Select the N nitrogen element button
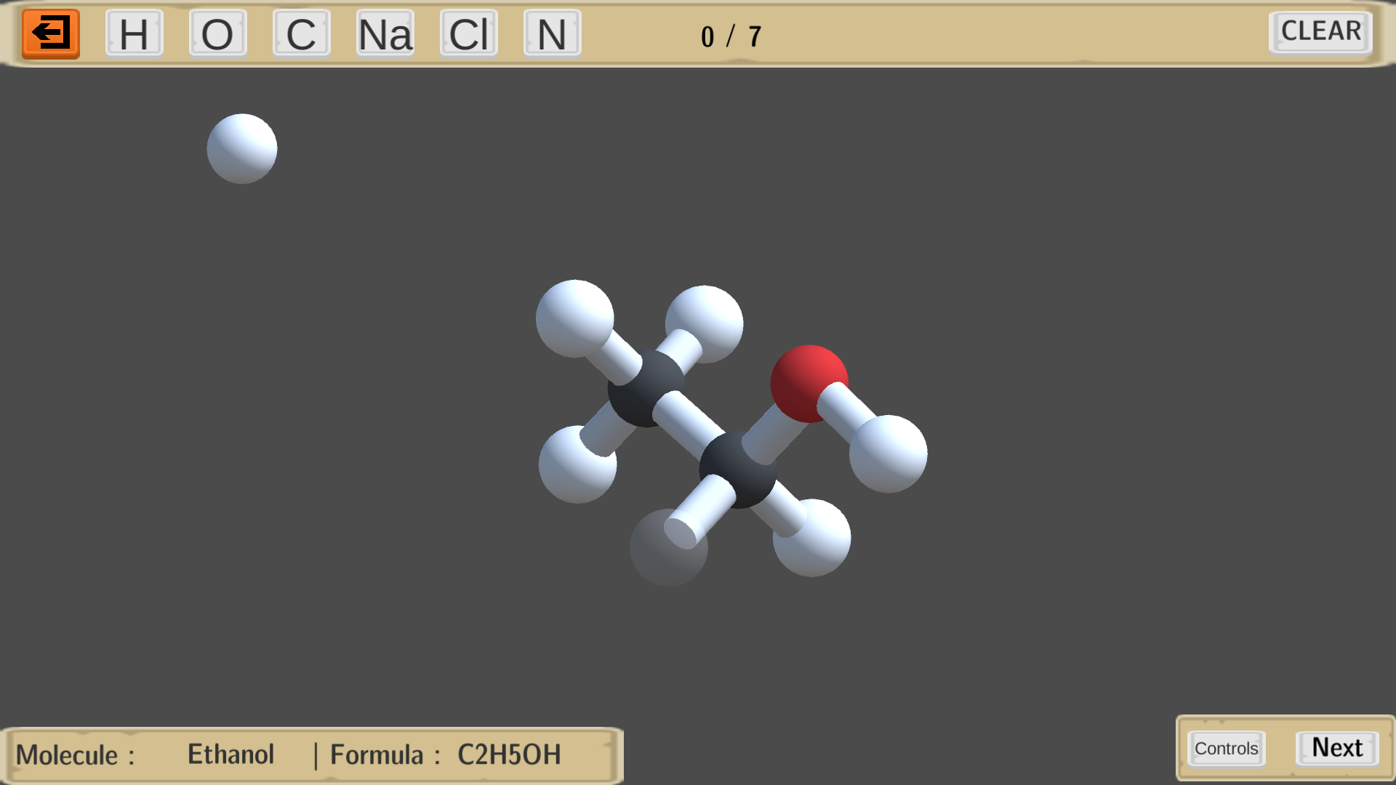 click(553, 33)
